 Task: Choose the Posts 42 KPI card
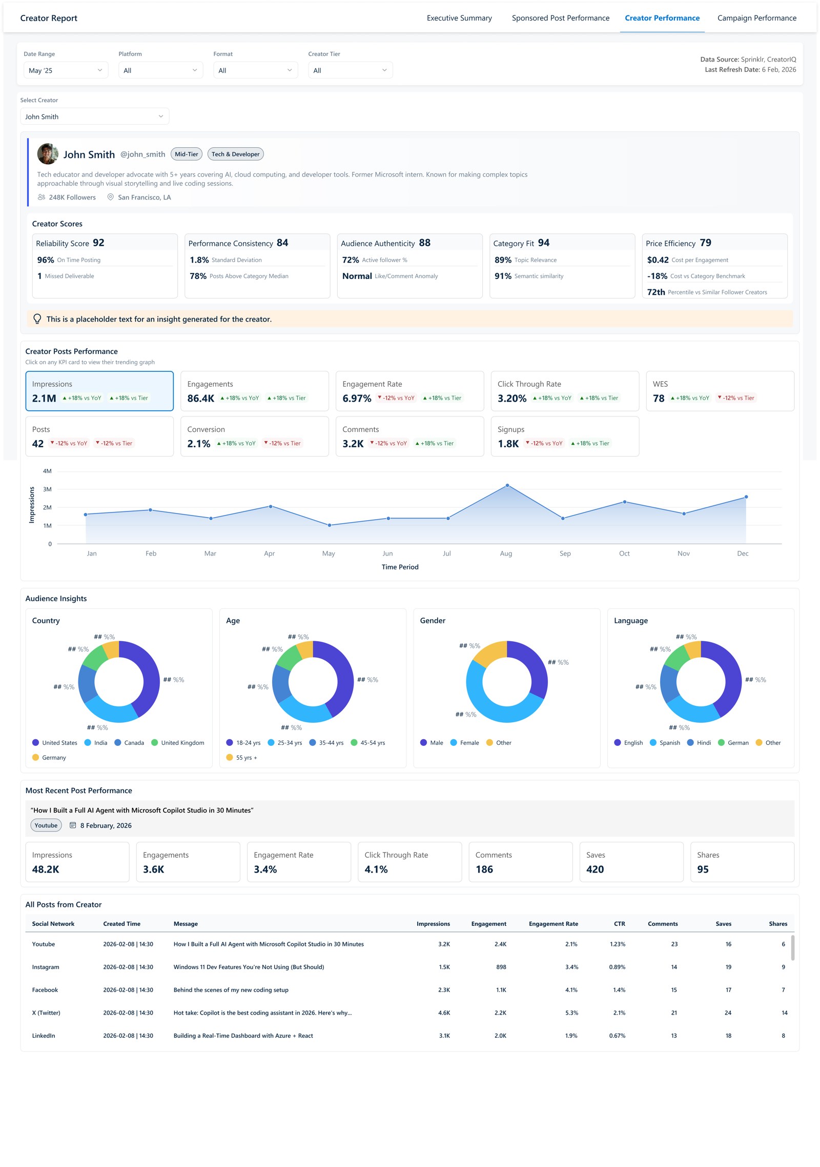point(99,436)
